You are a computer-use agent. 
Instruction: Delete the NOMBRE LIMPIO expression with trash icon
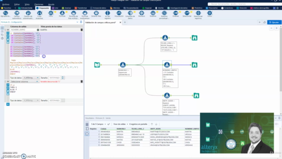[x=82, y=30]
